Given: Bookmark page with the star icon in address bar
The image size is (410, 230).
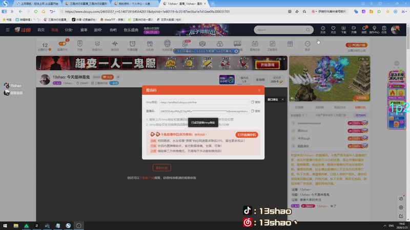Looking at the screenshot, I should pos(304,11).
